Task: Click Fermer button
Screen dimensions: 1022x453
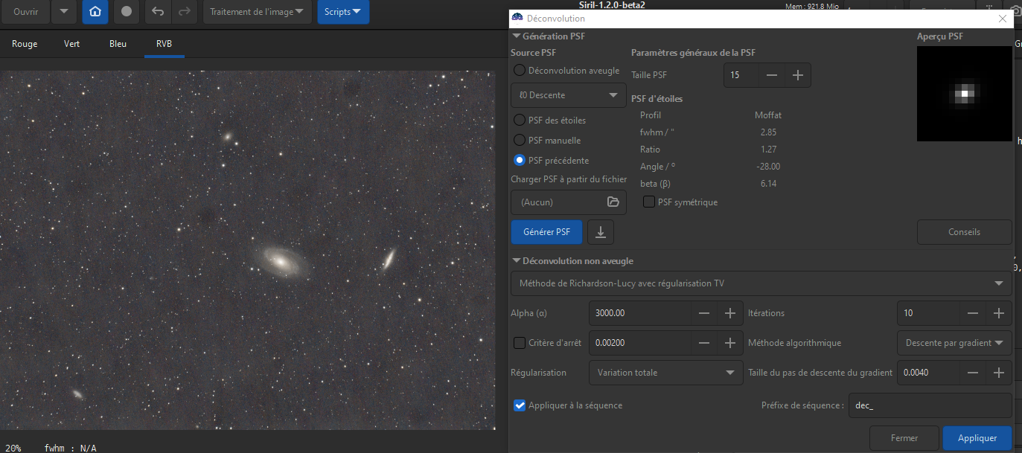Action: (x=904, y=438)
